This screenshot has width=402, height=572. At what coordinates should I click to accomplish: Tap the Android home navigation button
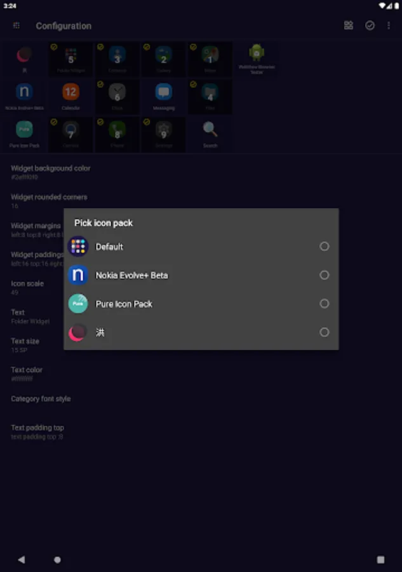(57, 559)
